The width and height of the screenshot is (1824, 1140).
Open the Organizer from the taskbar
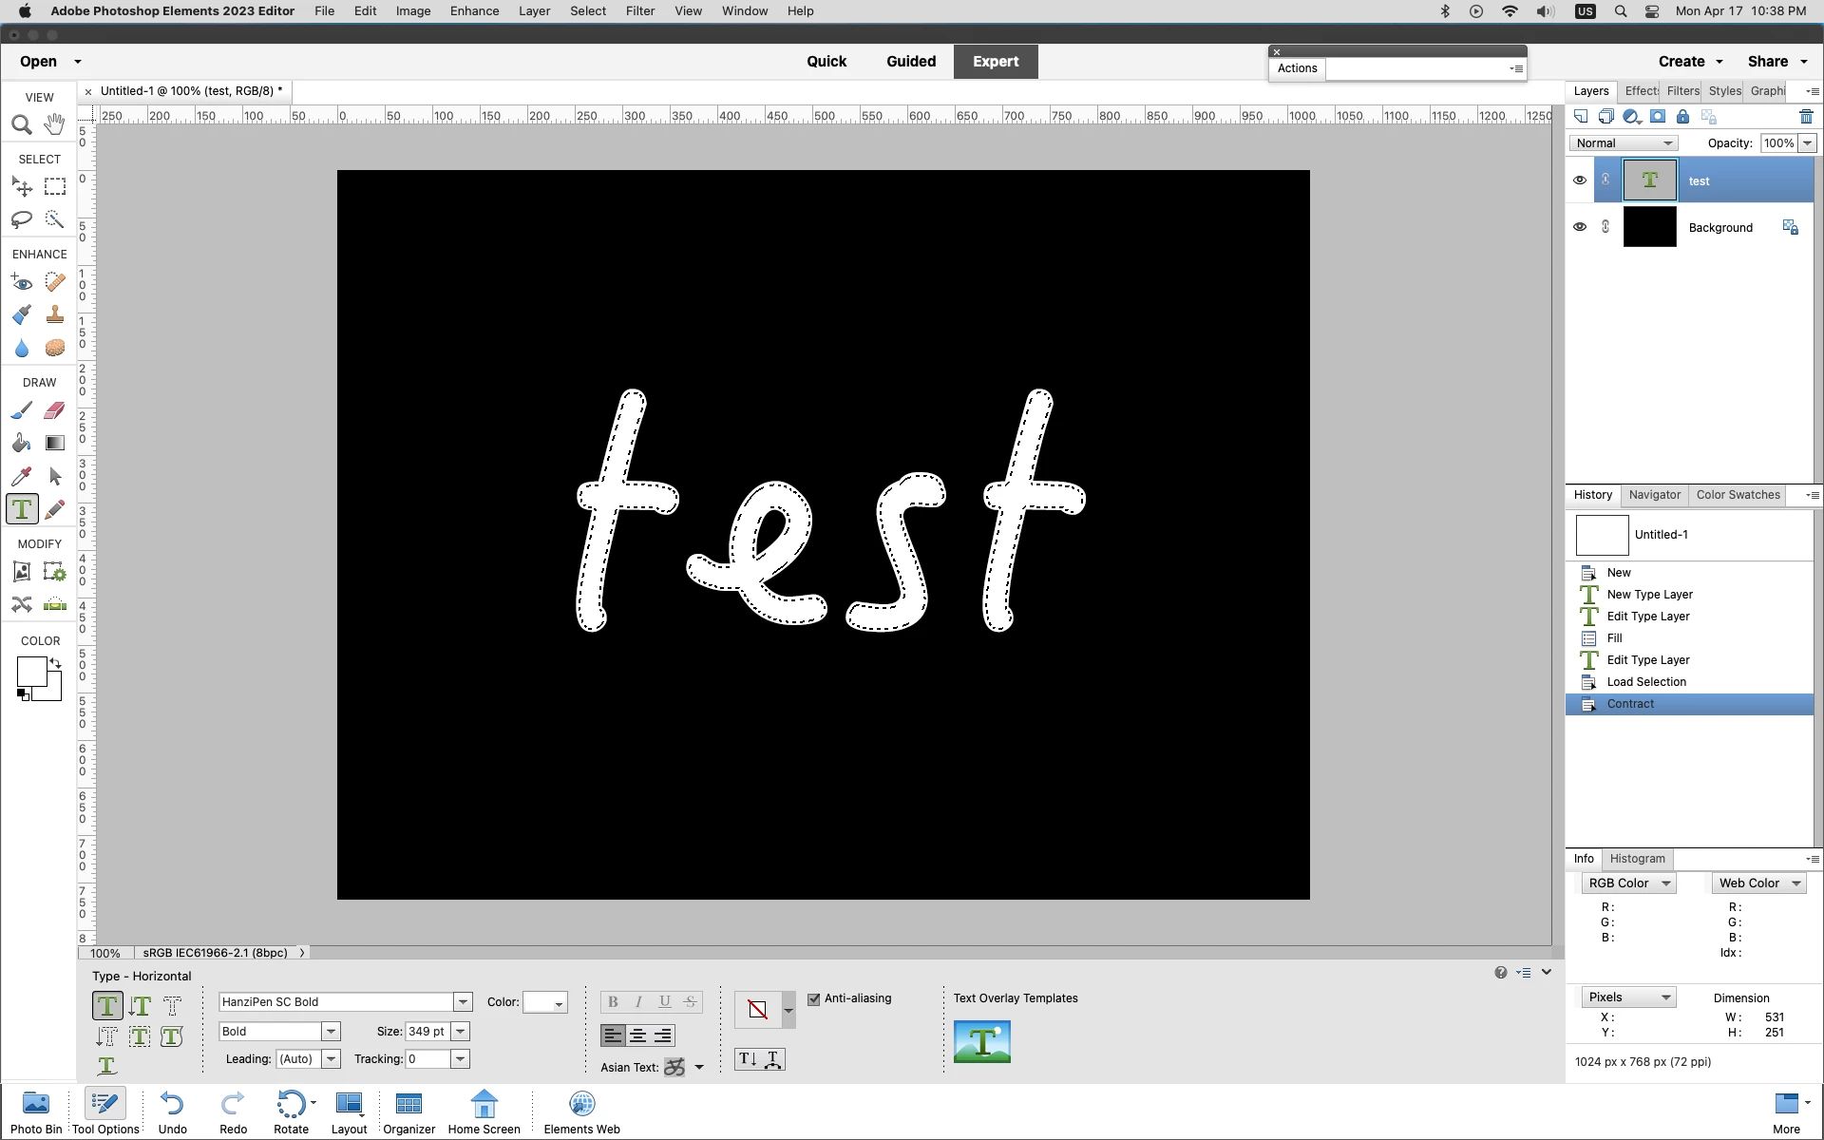[408, 1111]
